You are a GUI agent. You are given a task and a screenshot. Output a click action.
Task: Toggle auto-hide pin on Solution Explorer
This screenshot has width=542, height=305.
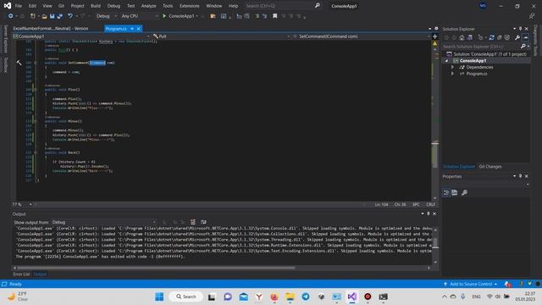tap(520, 29)
